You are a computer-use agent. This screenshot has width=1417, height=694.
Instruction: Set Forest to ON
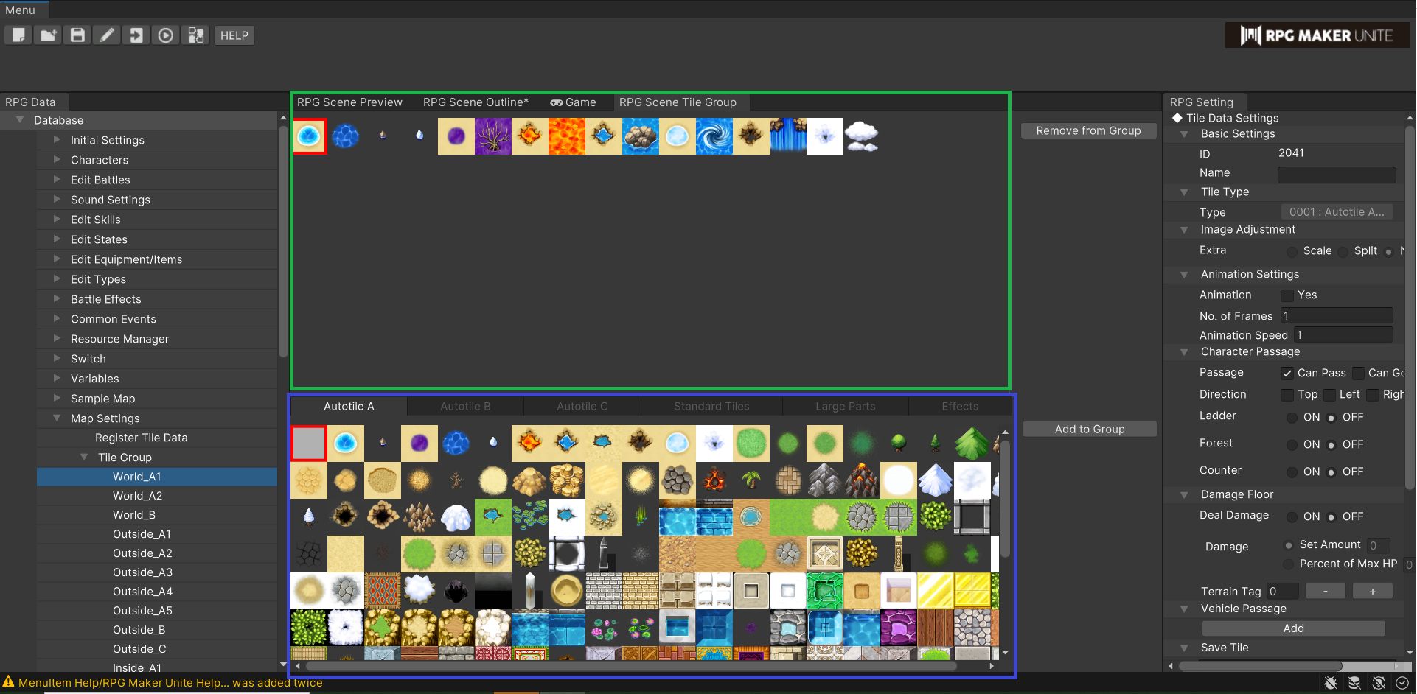point(1292,445)
